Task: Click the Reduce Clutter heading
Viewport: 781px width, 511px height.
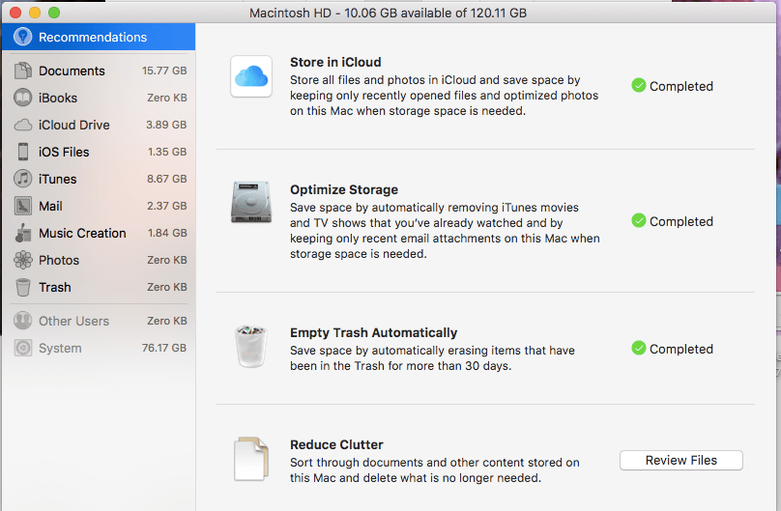Action: point(336,444)
